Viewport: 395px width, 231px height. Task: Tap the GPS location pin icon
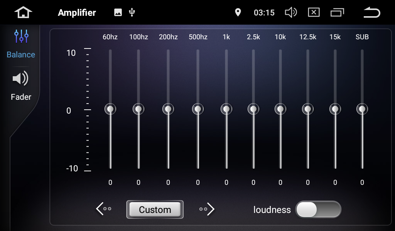(x=238, y=12)
